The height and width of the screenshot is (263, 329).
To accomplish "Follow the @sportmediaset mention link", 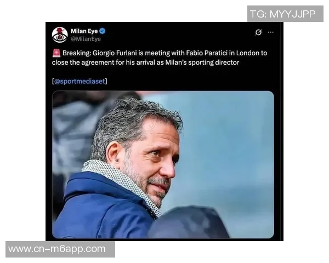I will pyautogui.click(x=80, y=81).
